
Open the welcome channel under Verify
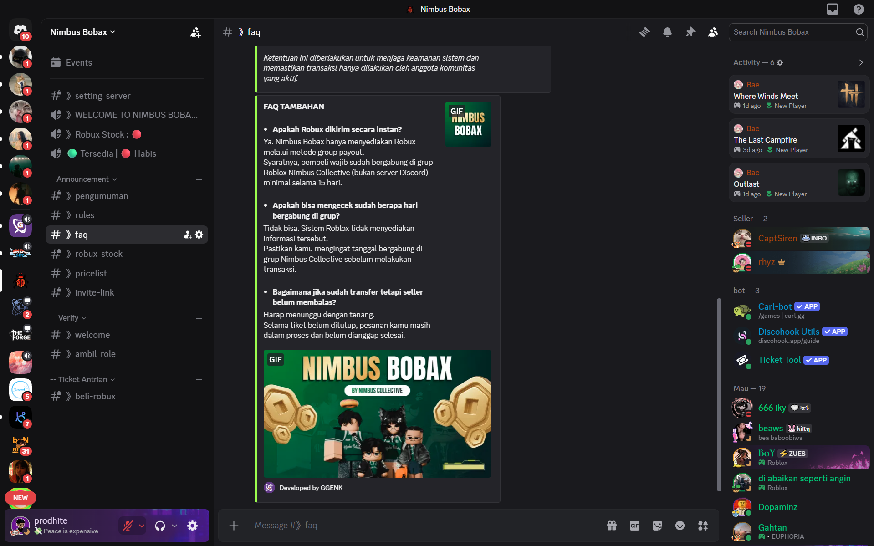pos(127,335)
